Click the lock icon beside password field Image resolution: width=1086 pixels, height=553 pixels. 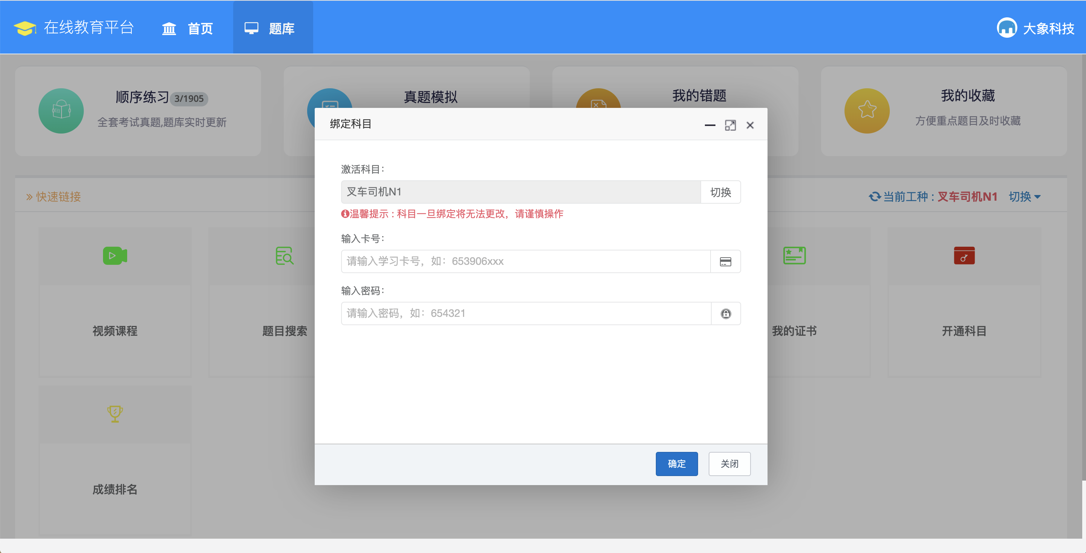point(726,313)
